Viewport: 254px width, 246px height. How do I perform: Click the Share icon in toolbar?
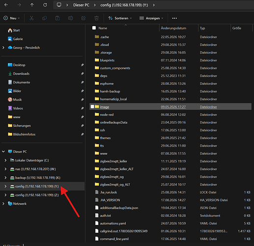pos(84,18)
